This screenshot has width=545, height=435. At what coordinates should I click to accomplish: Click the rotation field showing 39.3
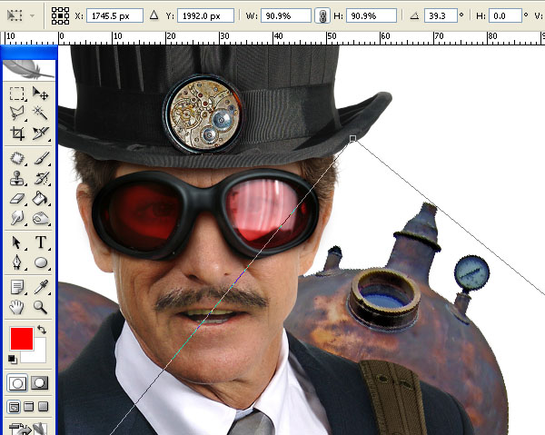(441, 16)
